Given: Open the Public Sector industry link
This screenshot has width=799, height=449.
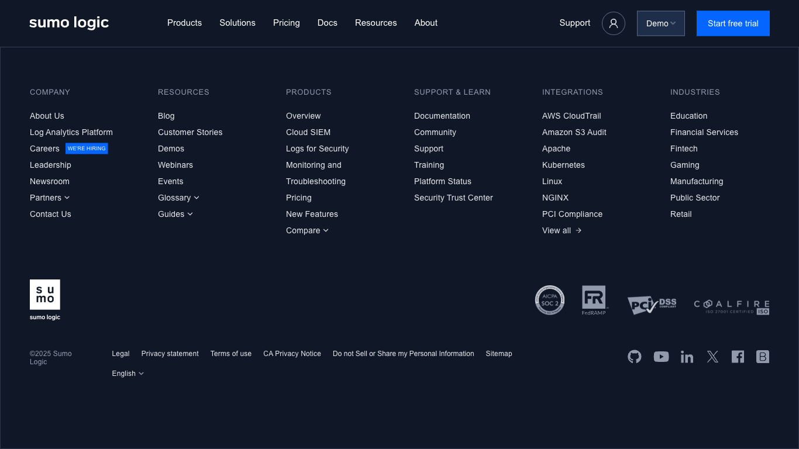Looking at the screenshot, I should [x=695, y=198].
